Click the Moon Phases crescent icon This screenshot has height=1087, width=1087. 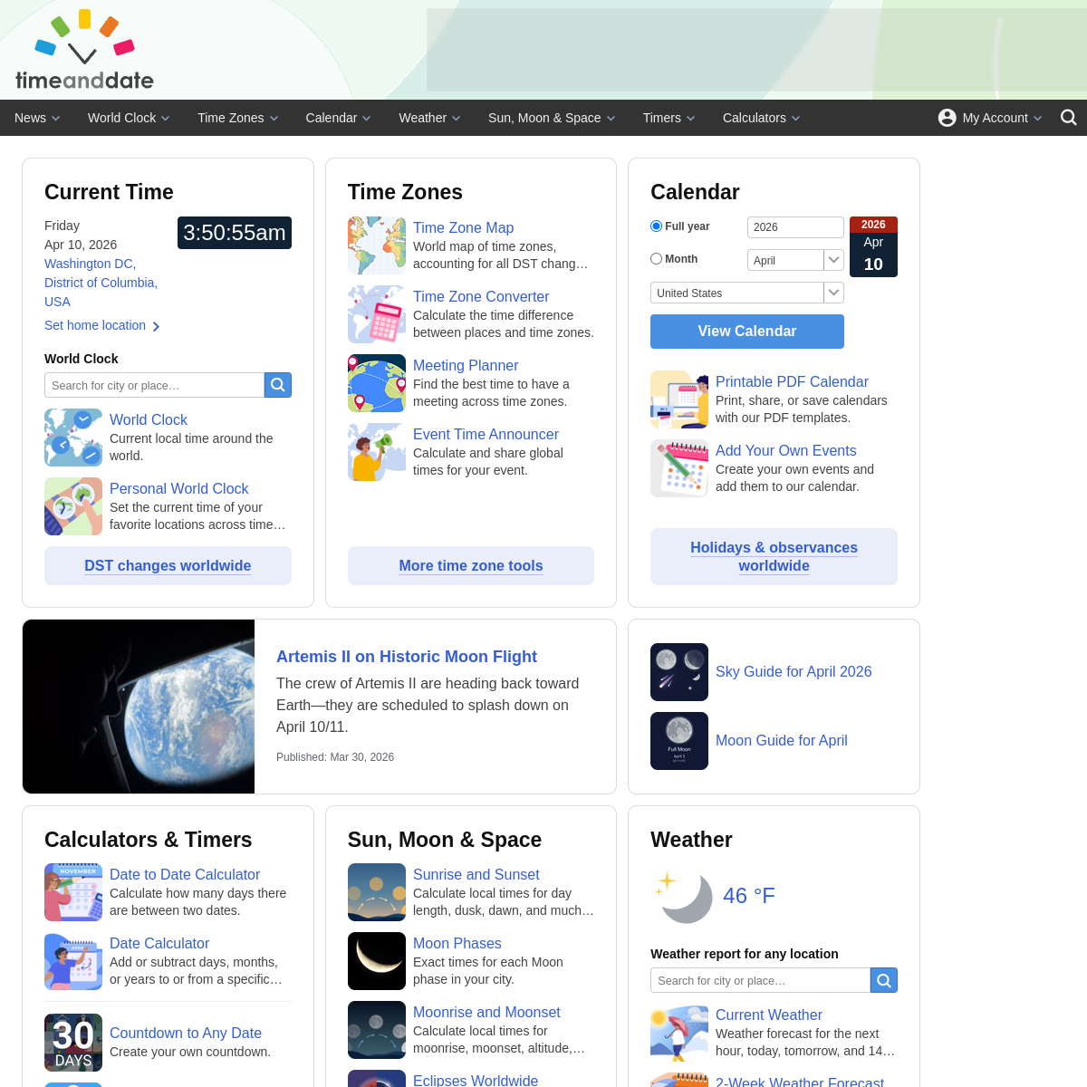pyautogui.click(x=377, y=961)
